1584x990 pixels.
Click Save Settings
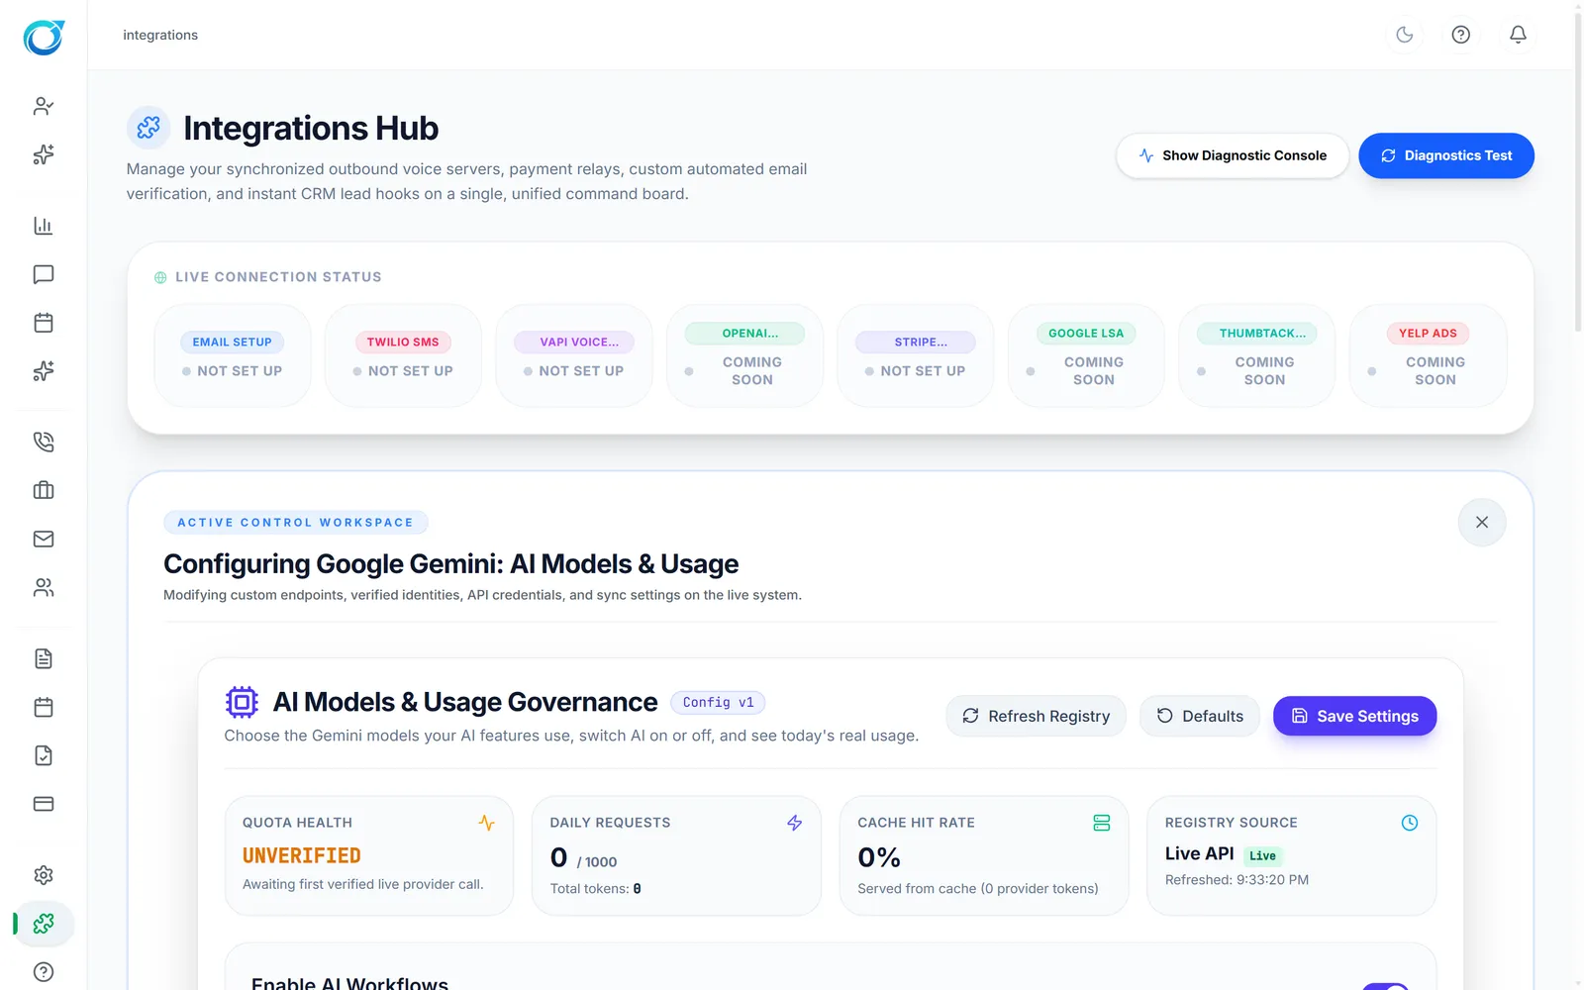point(1354,716)
